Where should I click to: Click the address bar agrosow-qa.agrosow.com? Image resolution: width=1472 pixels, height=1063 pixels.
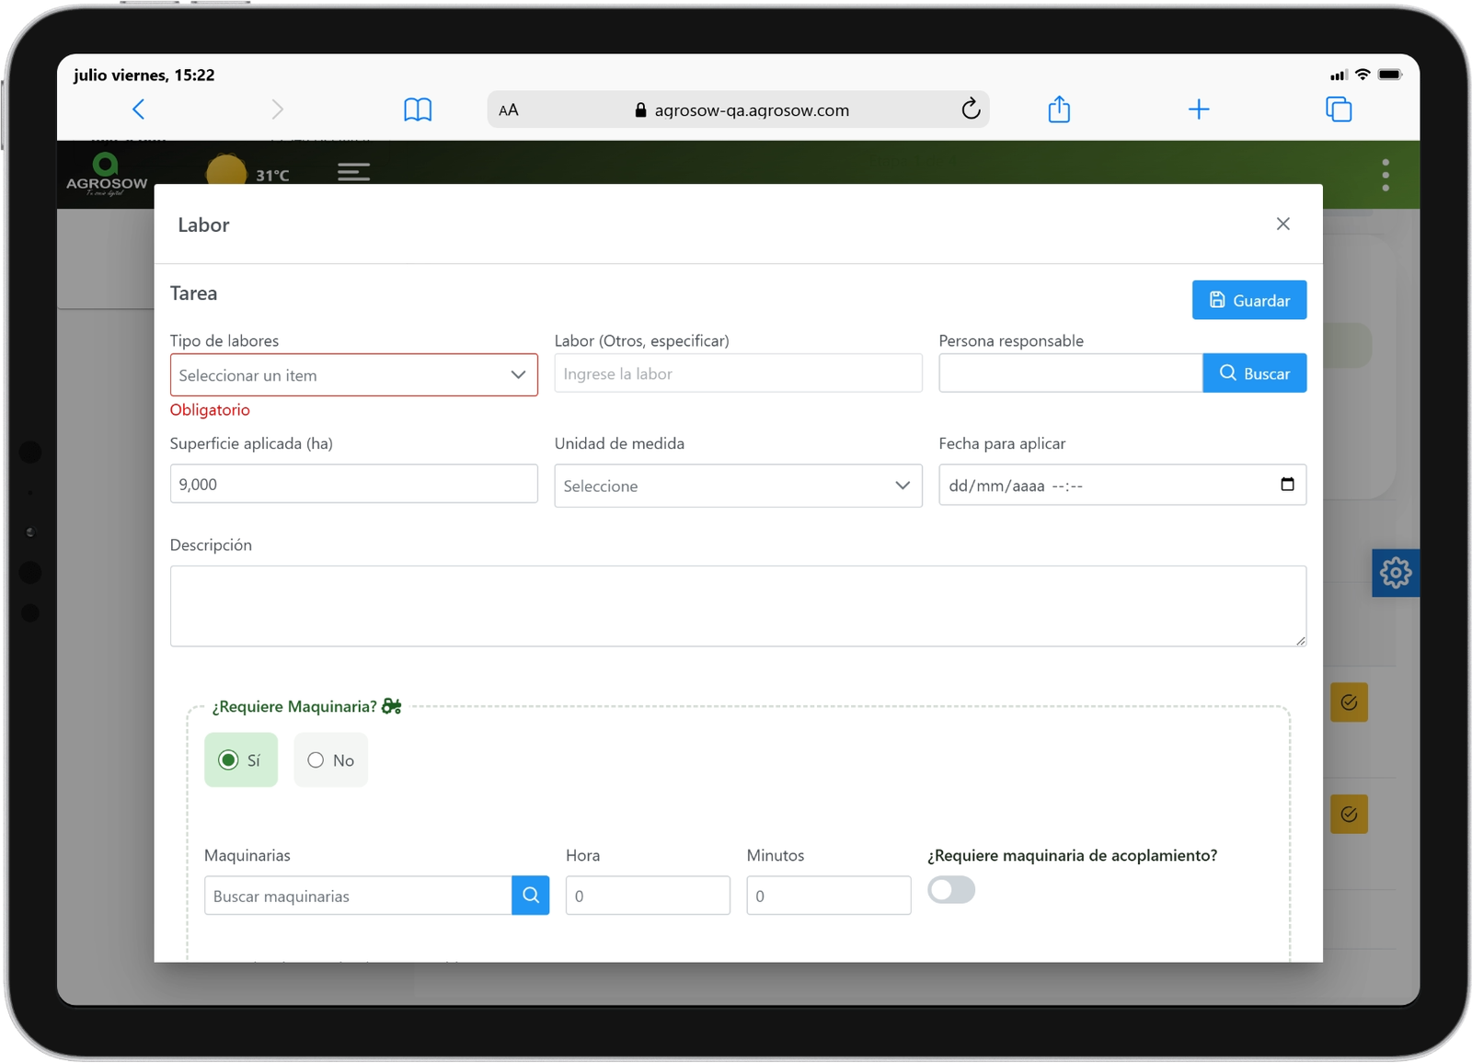(738, 109)
